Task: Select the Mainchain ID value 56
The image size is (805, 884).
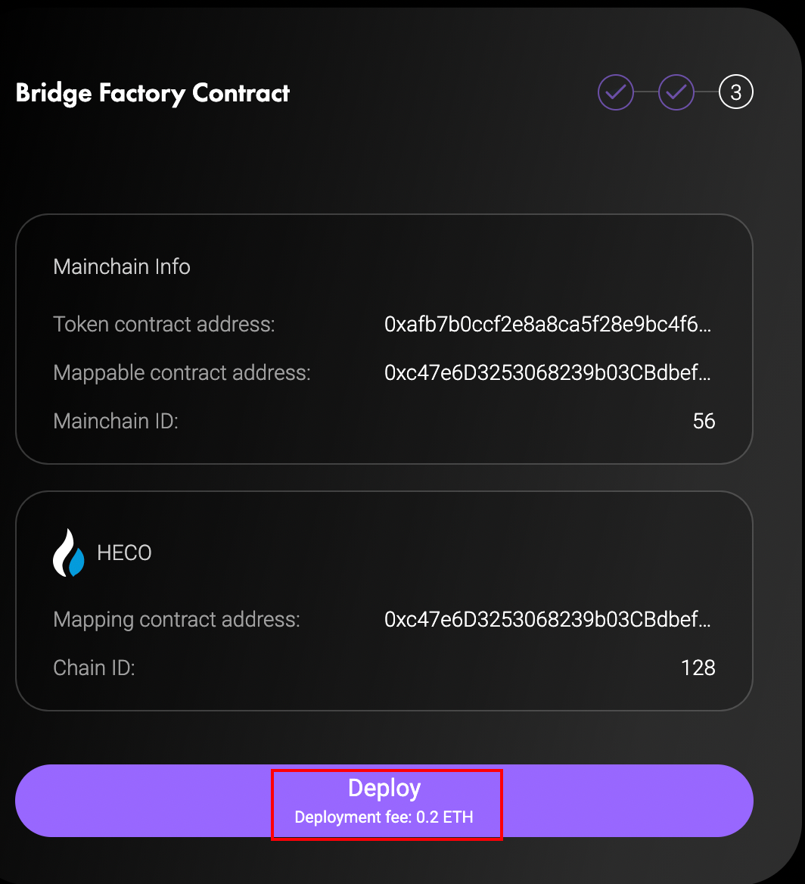Action: 704,421
